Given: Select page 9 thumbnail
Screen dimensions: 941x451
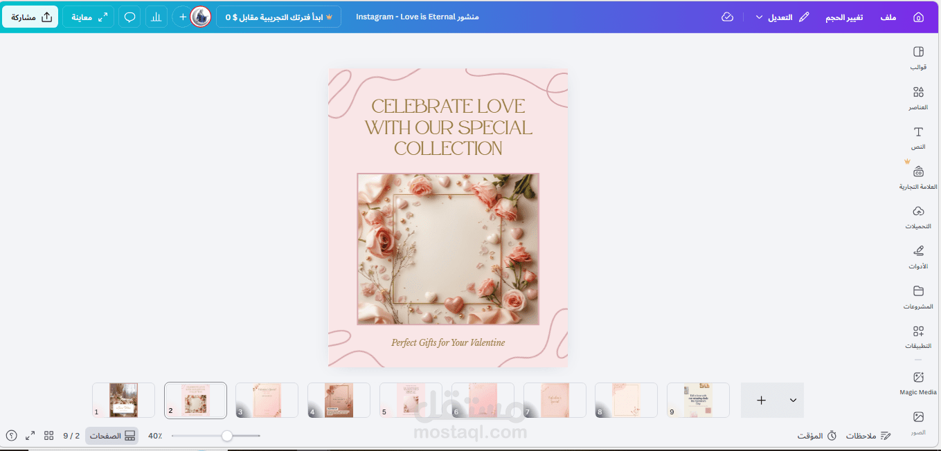Looking at the screenshot, I should [698, 400].
